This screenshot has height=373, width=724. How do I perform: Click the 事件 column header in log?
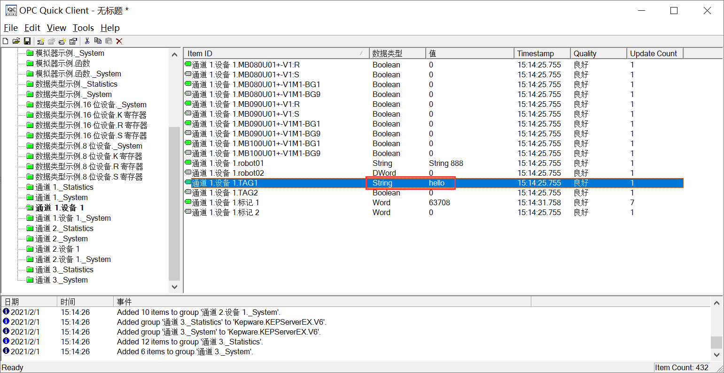tap(322, 302)
